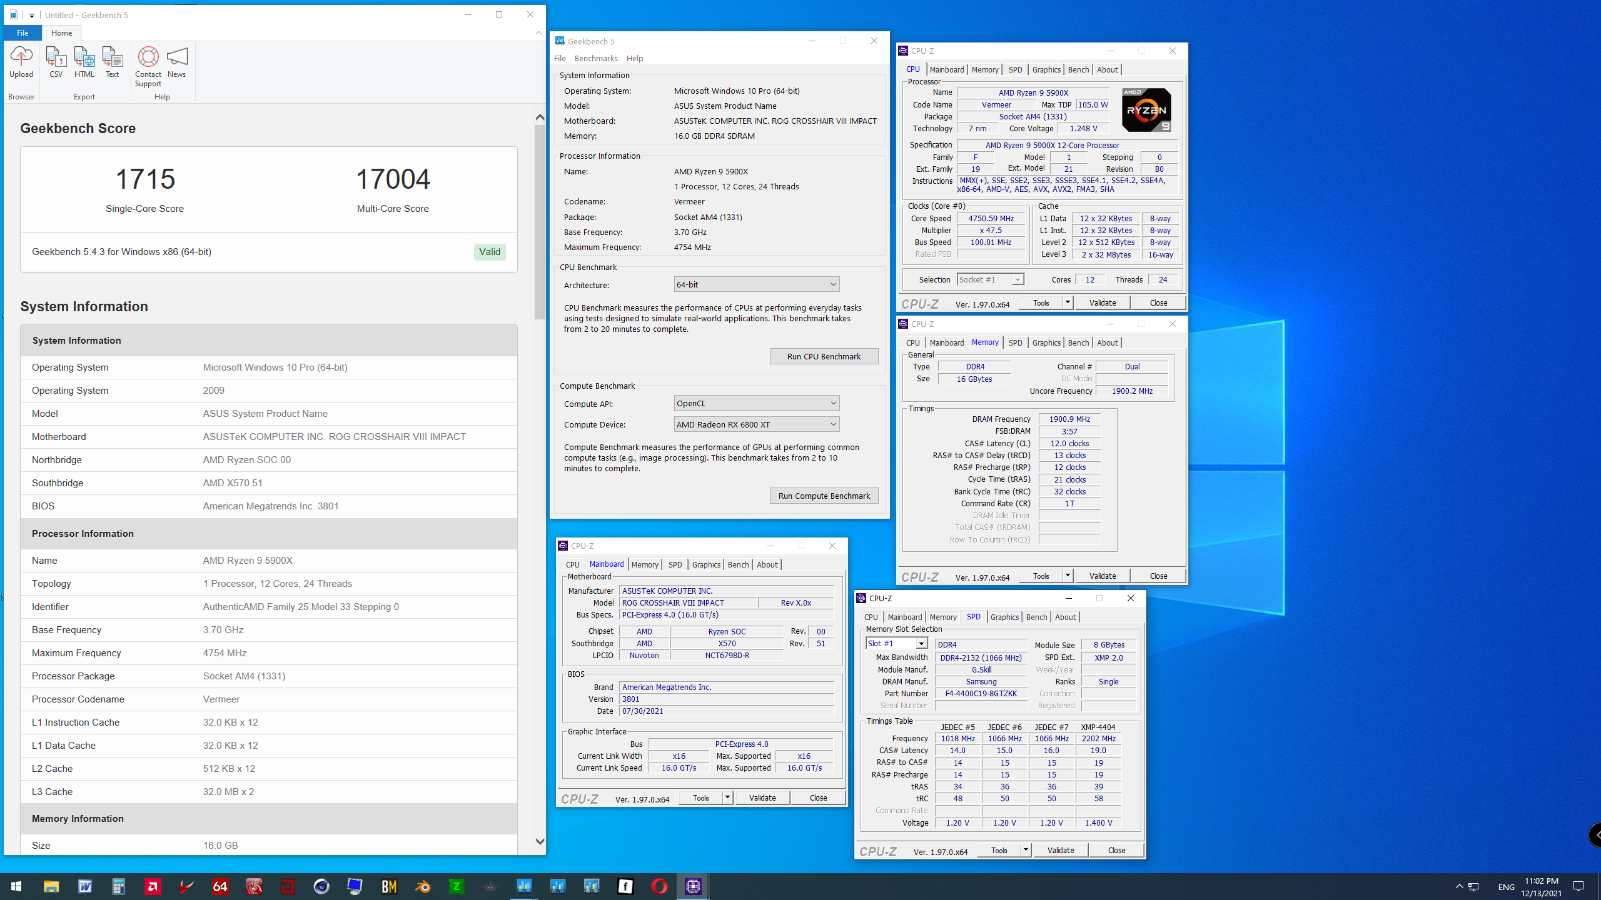
Task: Click Close button in CPU-Z Memory window
Action: click(1158, 576)
